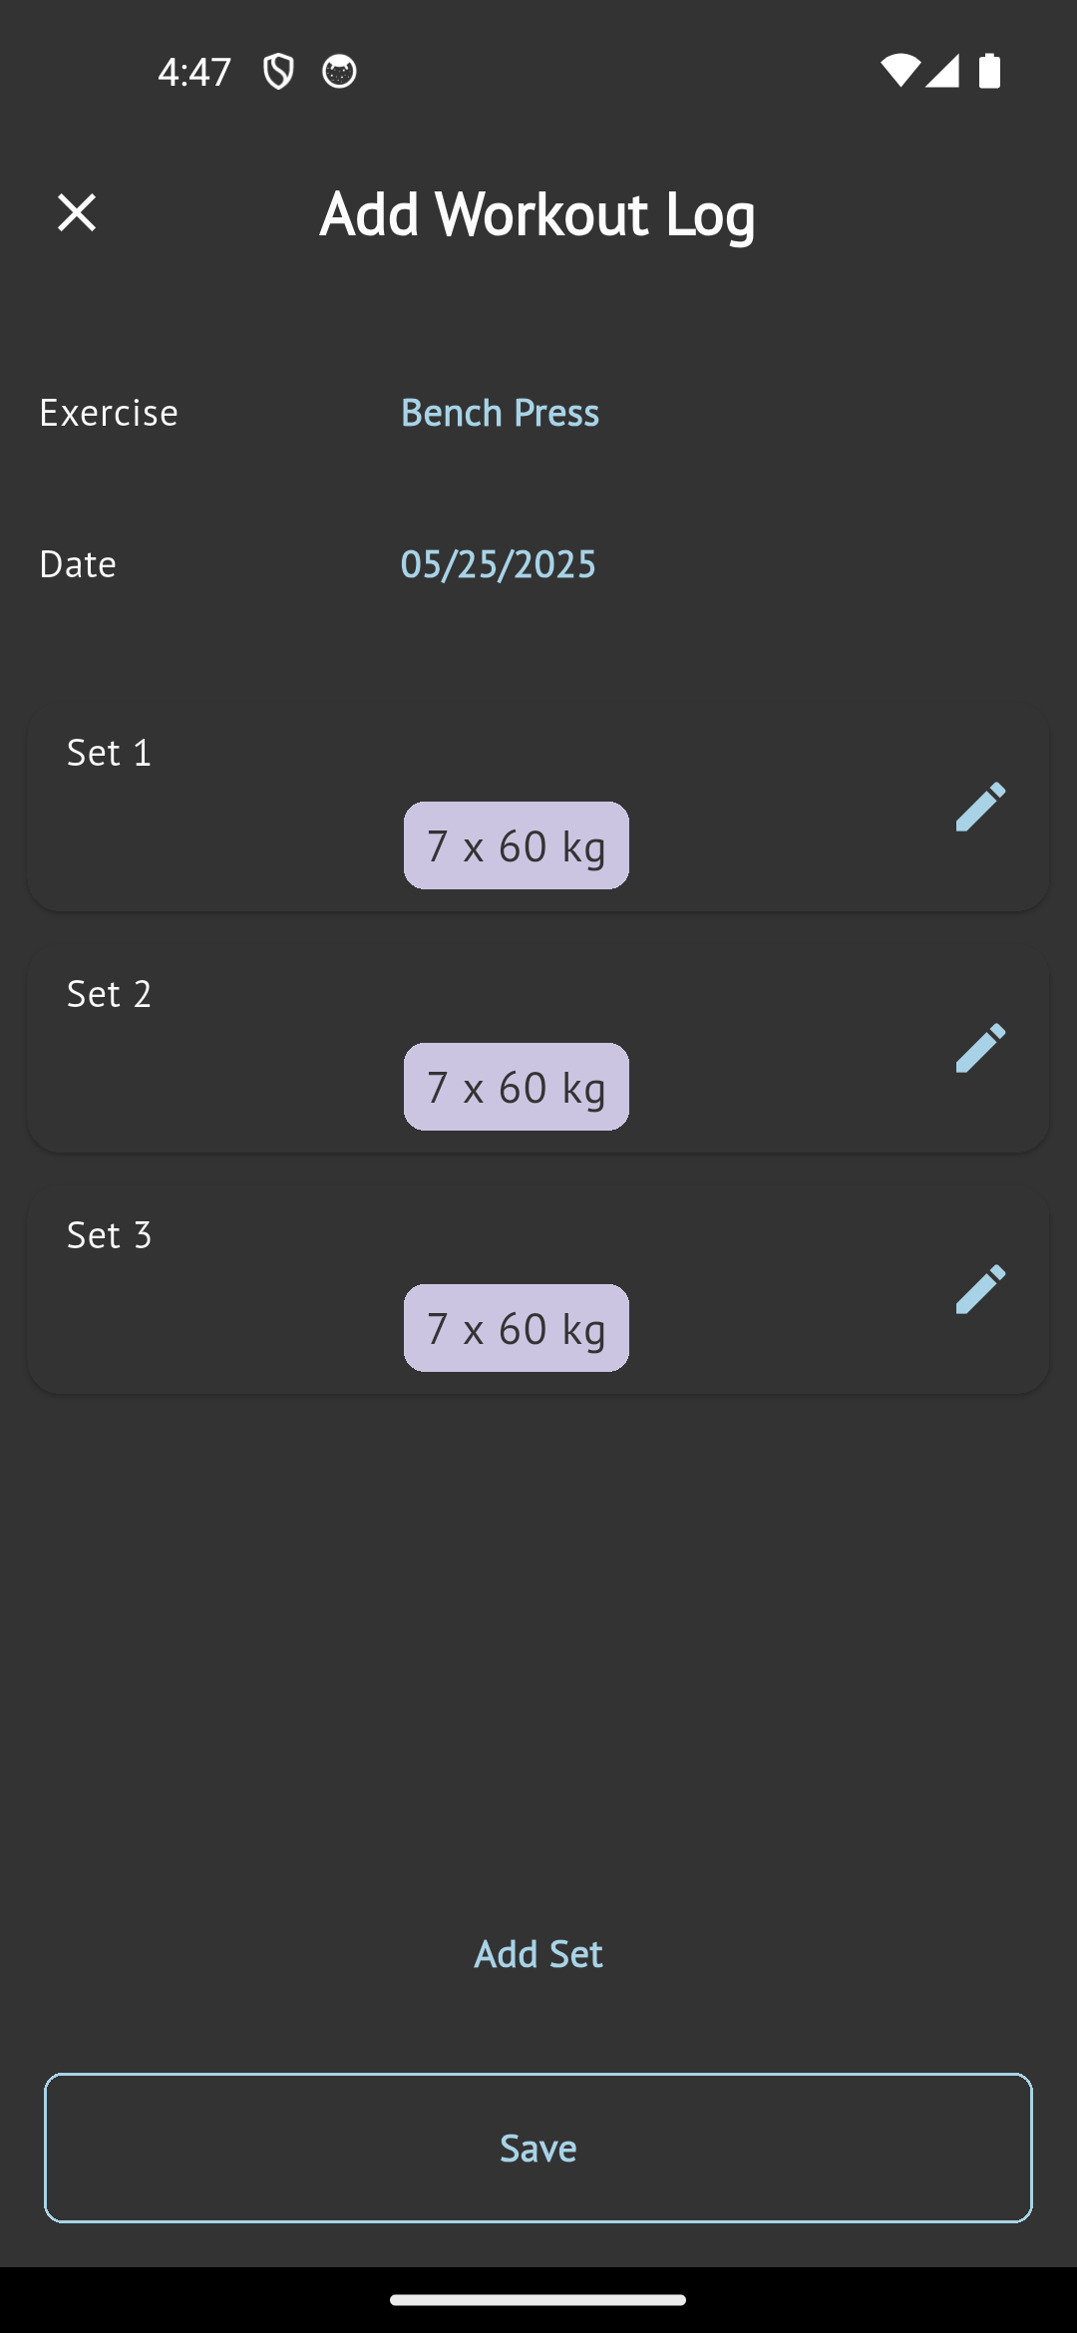Tap the Exercise field label
Viewport: 1077px width, 2333px height.
pos(109,412)
